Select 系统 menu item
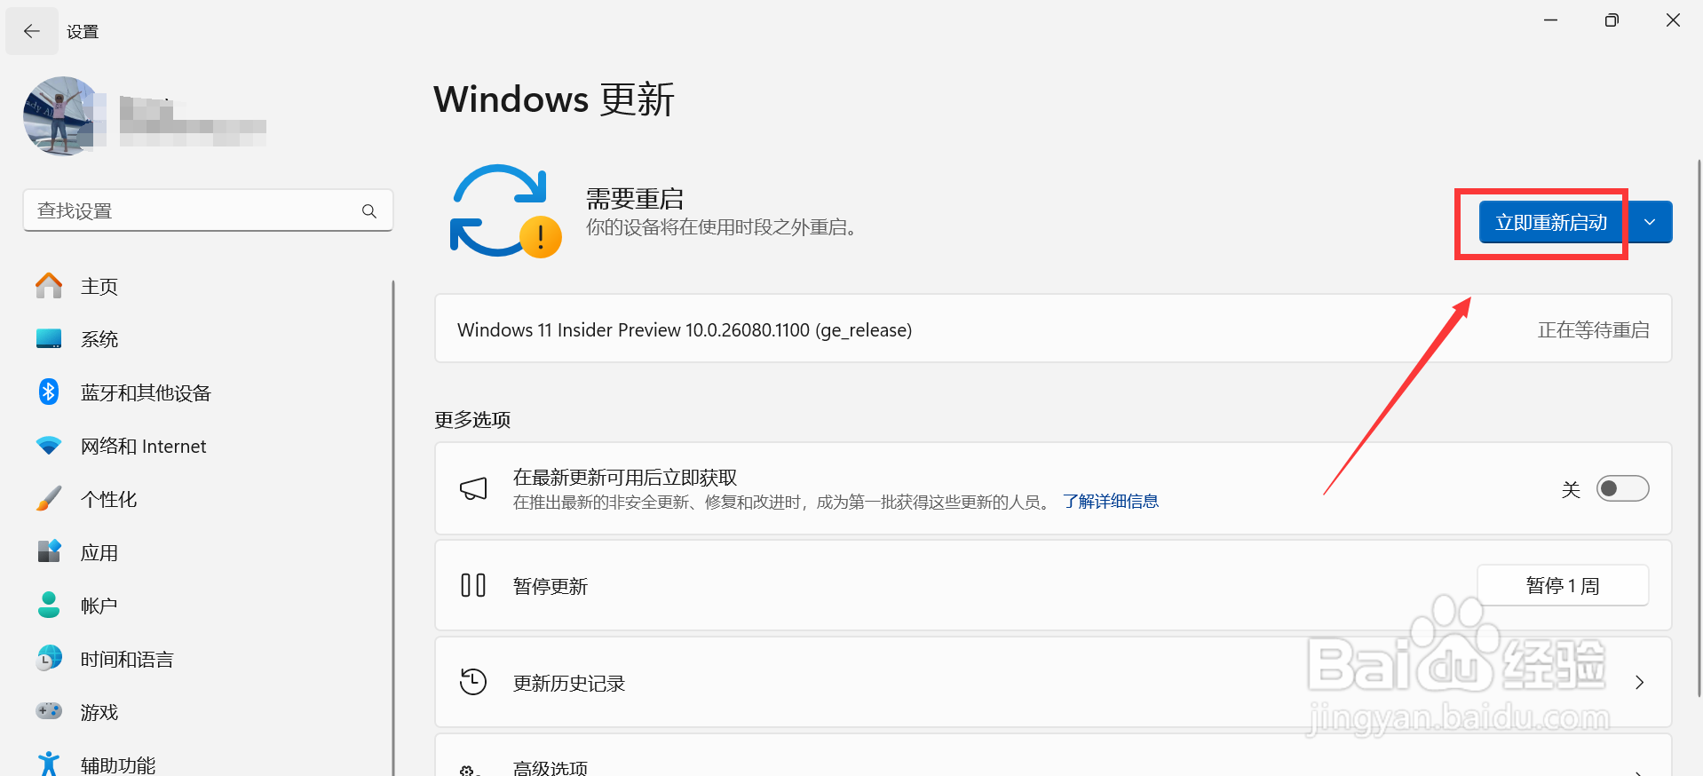1703x776 pixels. click(99, 339)
